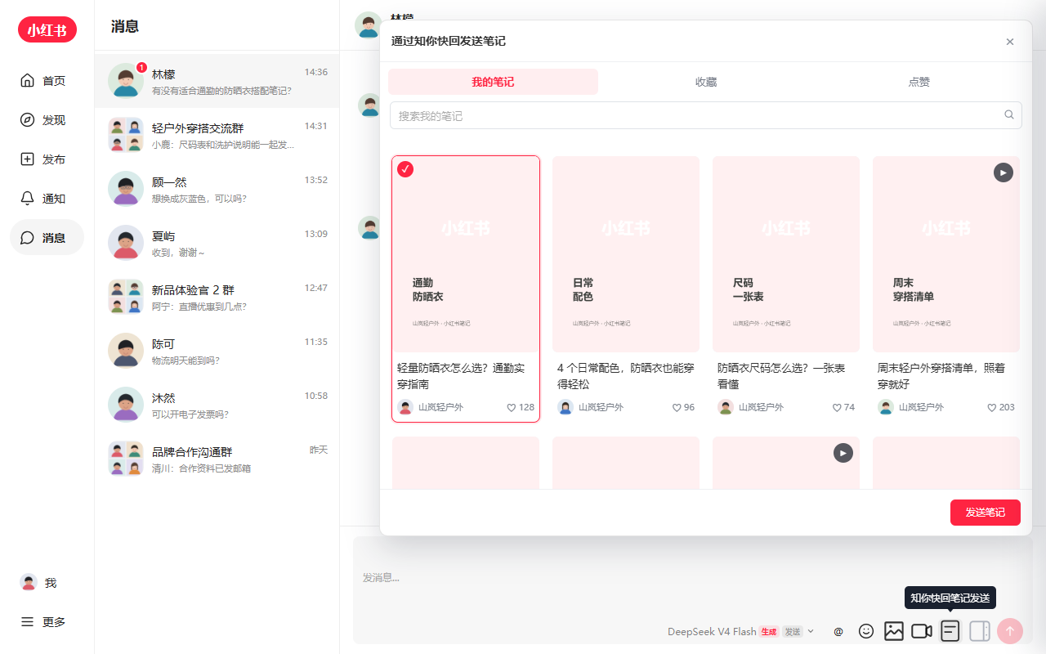Click the 发送笔记 button

click(x=986, y=513)
